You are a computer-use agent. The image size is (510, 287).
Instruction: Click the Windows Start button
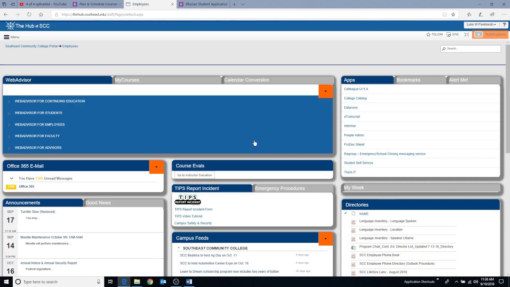coord(6,282)
